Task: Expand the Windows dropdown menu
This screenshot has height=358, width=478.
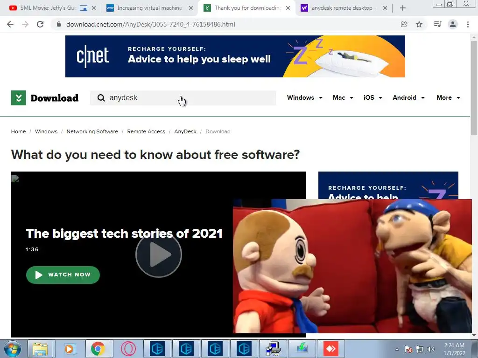Action: [304, 98]
